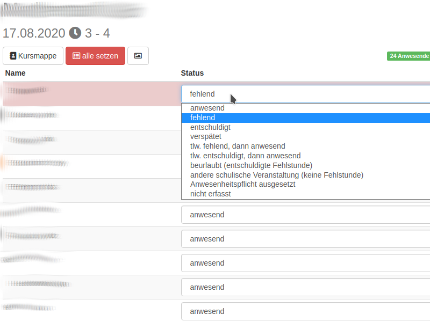Select 'verspätet' in the status options
This screenshot has width=430, height=322.
(x=205, y=136)
